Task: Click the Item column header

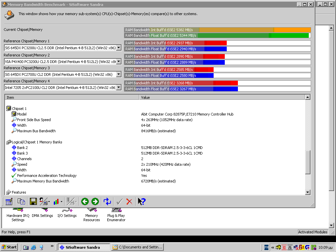Action: pyautogui.click(x=72, y=97)
